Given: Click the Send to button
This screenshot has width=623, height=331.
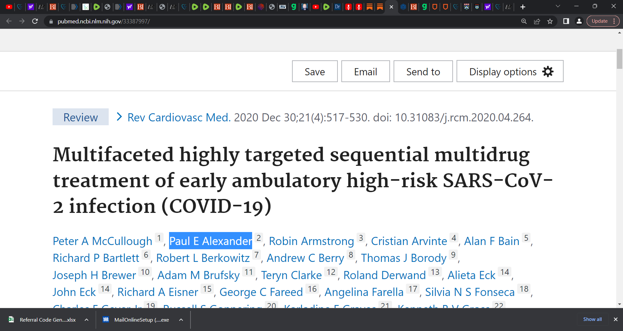Looking at the screenshot, I should pos(423,71).
